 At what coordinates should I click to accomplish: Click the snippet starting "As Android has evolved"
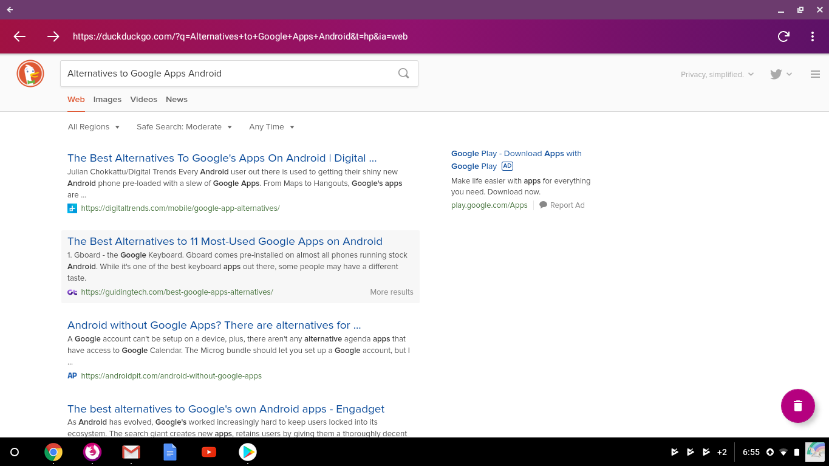pos(237,428)
